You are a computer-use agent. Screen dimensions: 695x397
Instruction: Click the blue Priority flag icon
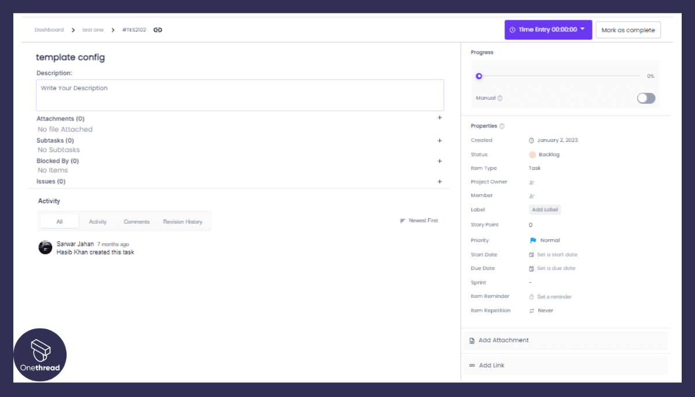pyautogui.click(x=533, y=241)
